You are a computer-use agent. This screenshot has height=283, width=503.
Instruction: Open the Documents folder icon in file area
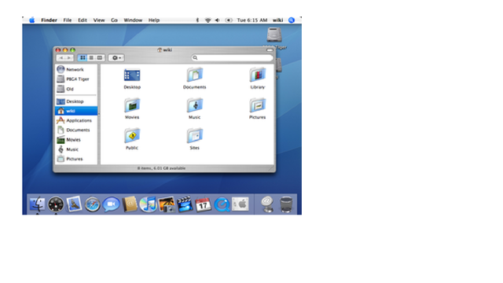(194, 75)
